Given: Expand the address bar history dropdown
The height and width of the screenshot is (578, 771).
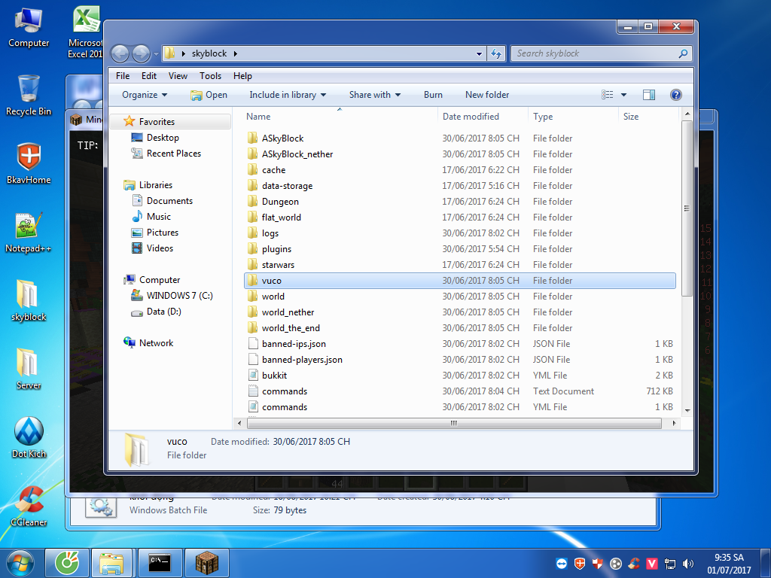Looking at the screenshot, I should pyautogui.click(x=479, y=53).
